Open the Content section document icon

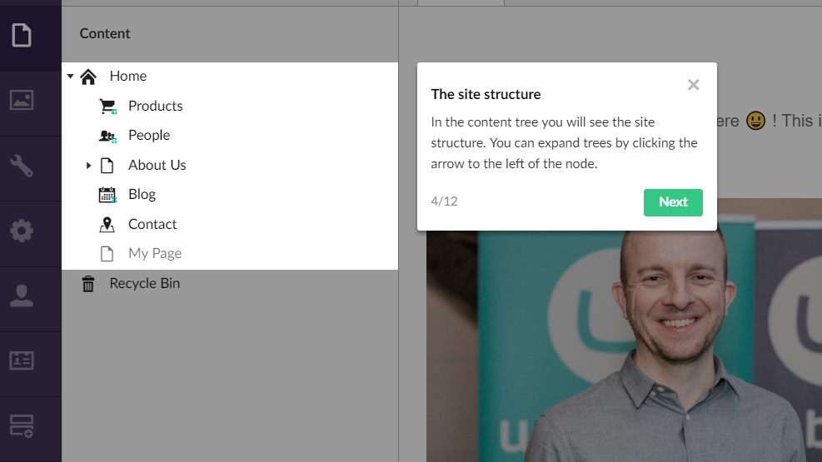[22, 35]
